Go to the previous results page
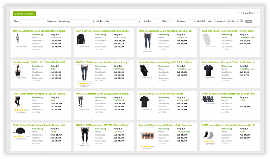 (241, 13)
